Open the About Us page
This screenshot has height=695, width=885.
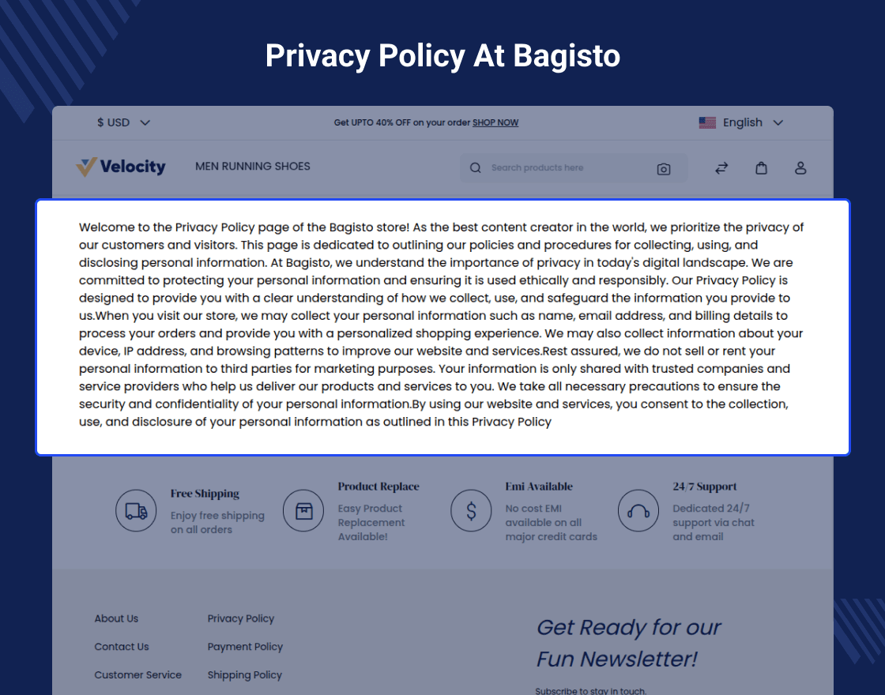tap(116, 618)
